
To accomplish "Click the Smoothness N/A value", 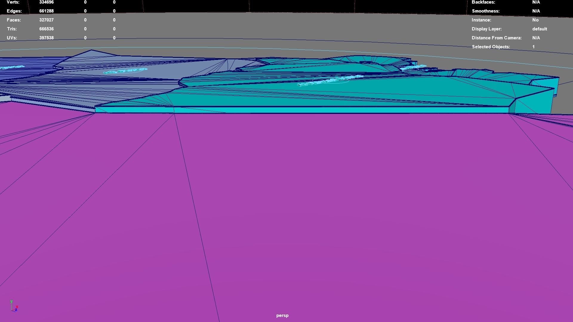I will pos(536,11).
